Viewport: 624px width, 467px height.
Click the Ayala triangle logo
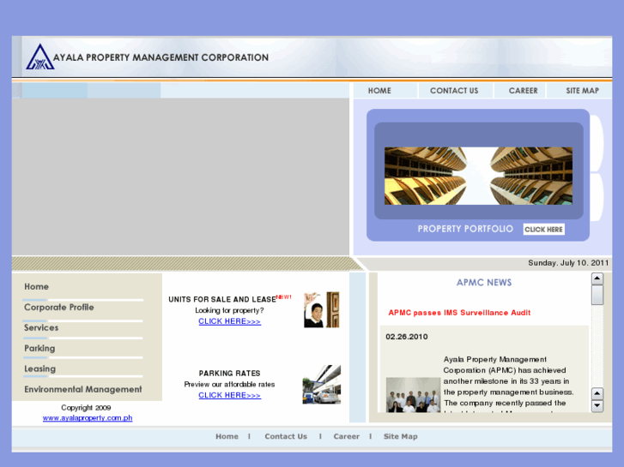click(x=39, y=57)
